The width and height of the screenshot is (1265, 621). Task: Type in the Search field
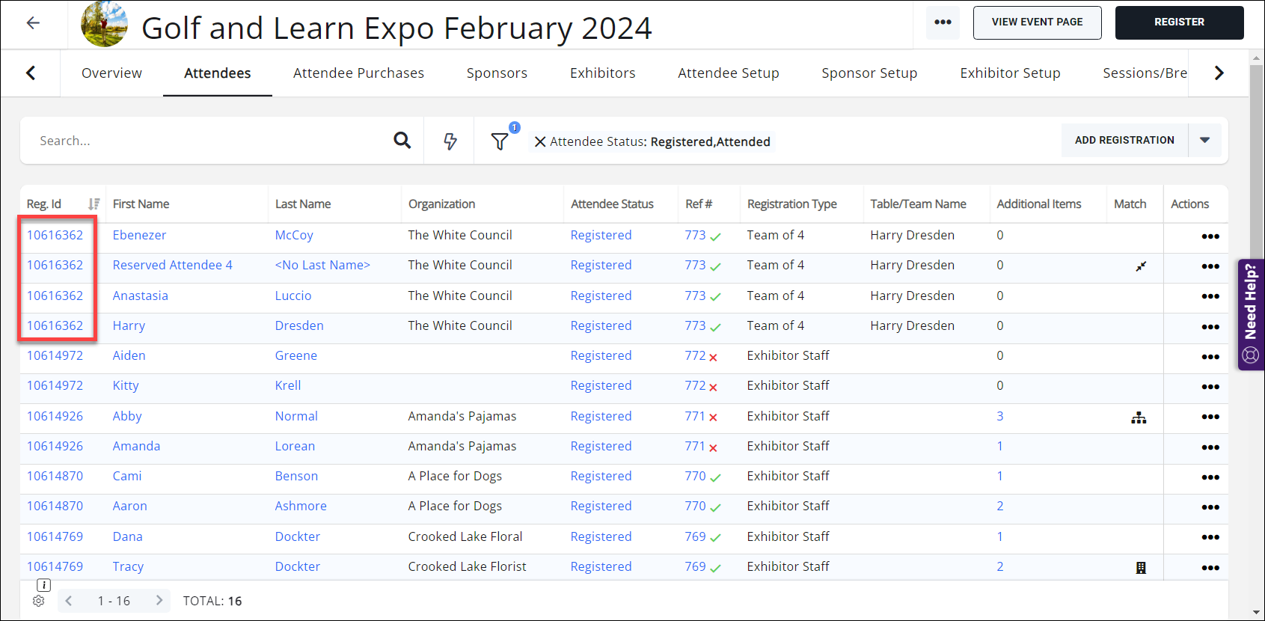(209, 141)
